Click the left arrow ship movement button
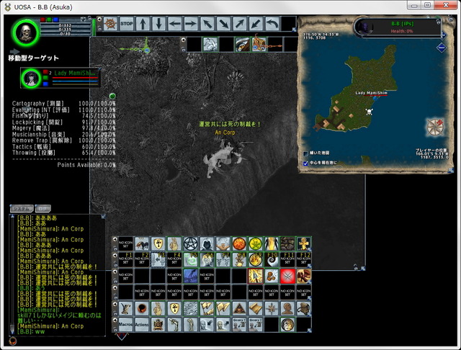 (175, 24)
